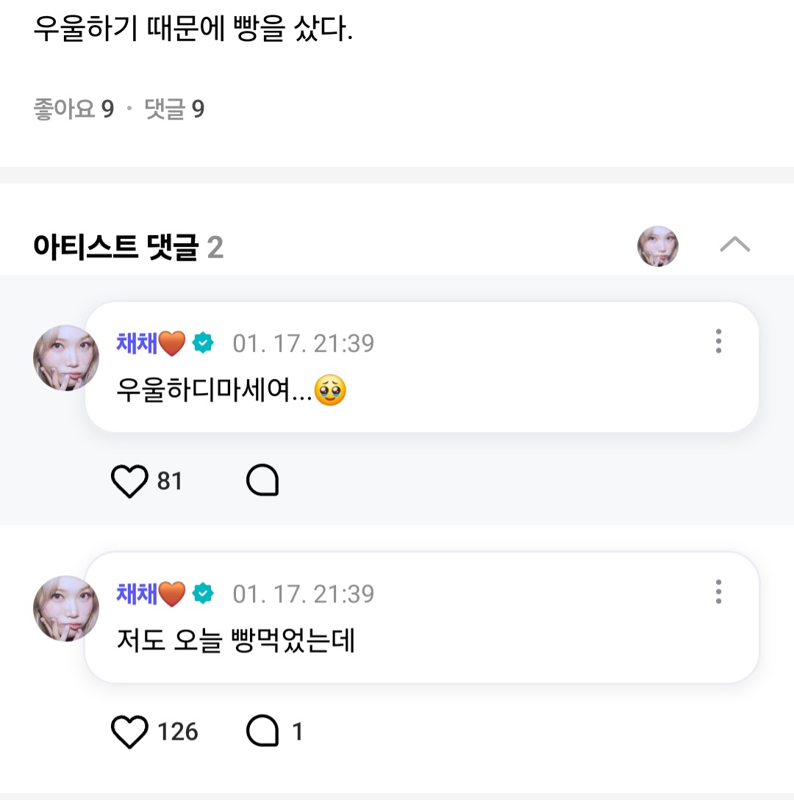Open 채채 profile picture on second comment
The height and width of the screenshot is (800, 794).
66,608
